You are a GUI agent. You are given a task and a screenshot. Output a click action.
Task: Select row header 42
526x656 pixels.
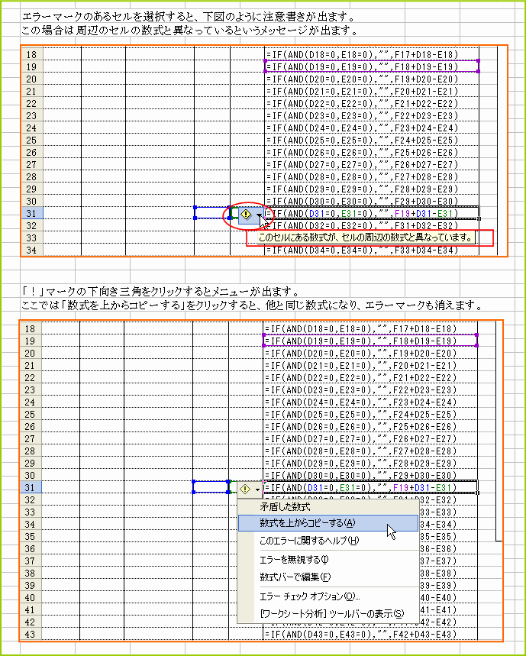point(30,622)
